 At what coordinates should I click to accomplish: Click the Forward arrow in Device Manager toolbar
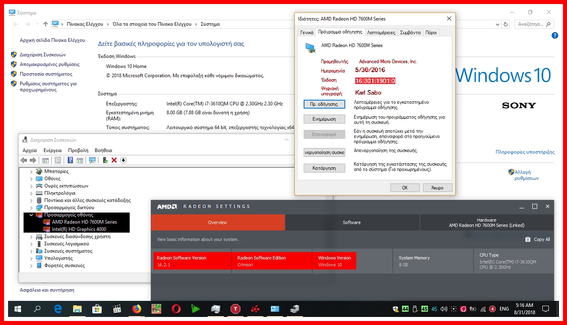pos(33,160)
